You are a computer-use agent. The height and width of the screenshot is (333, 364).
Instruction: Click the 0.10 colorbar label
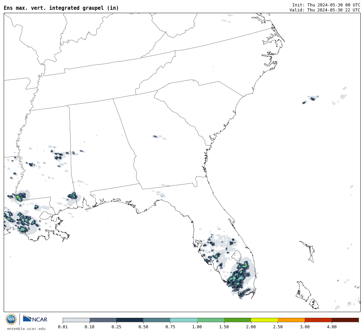coord(90,327)
